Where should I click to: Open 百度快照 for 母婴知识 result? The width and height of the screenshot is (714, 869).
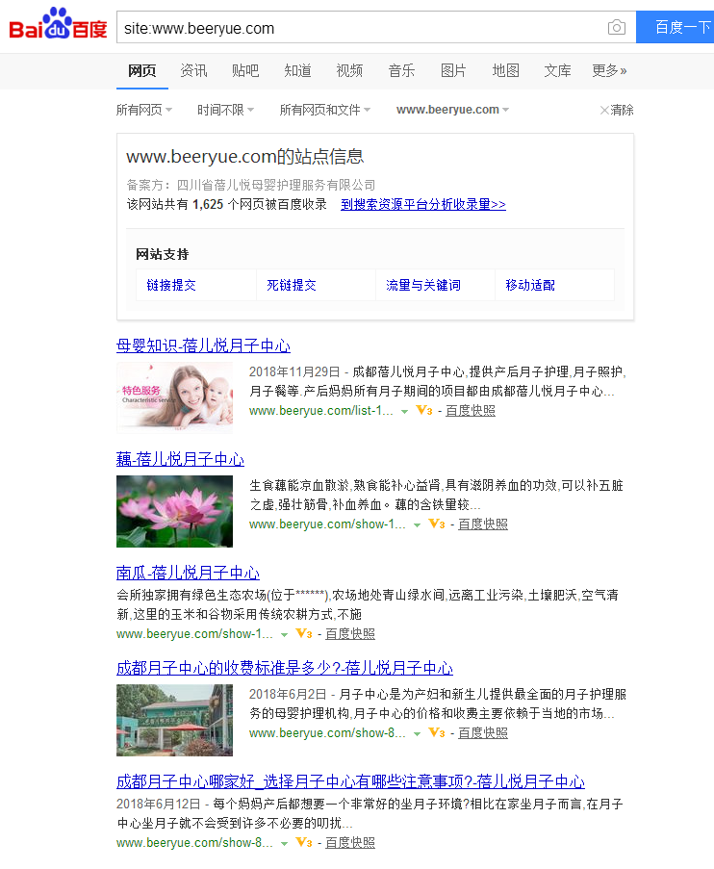(x=471, y=411)
